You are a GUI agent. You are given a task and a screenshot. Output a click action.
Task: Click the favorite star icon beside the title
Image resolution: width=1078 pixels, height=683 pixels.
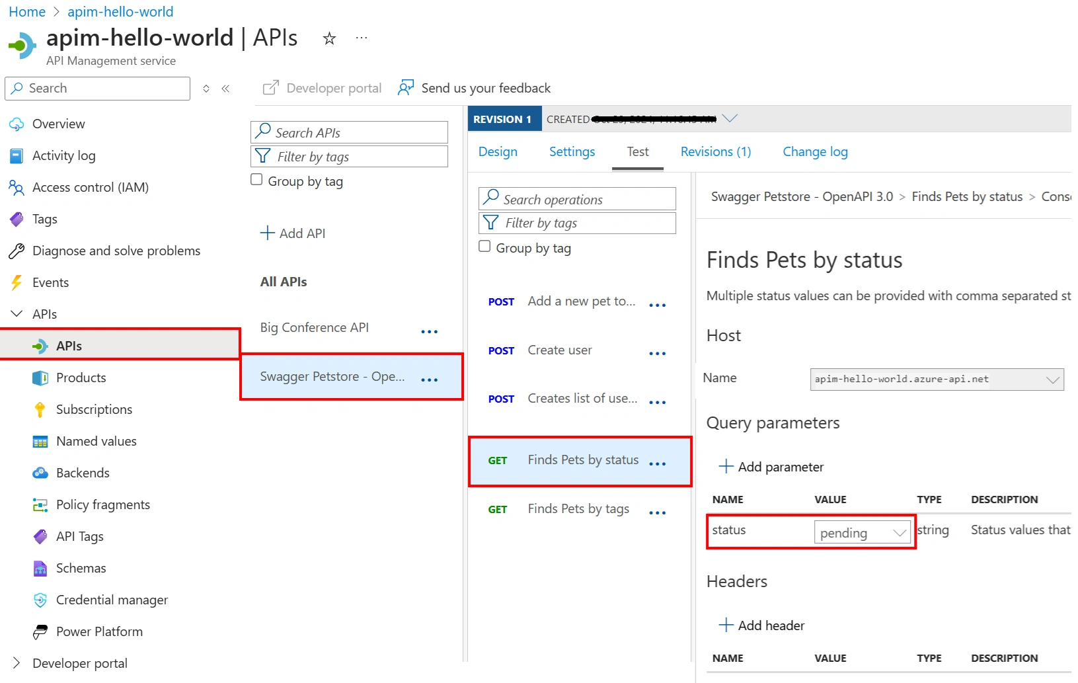click(x=329, y=39)
